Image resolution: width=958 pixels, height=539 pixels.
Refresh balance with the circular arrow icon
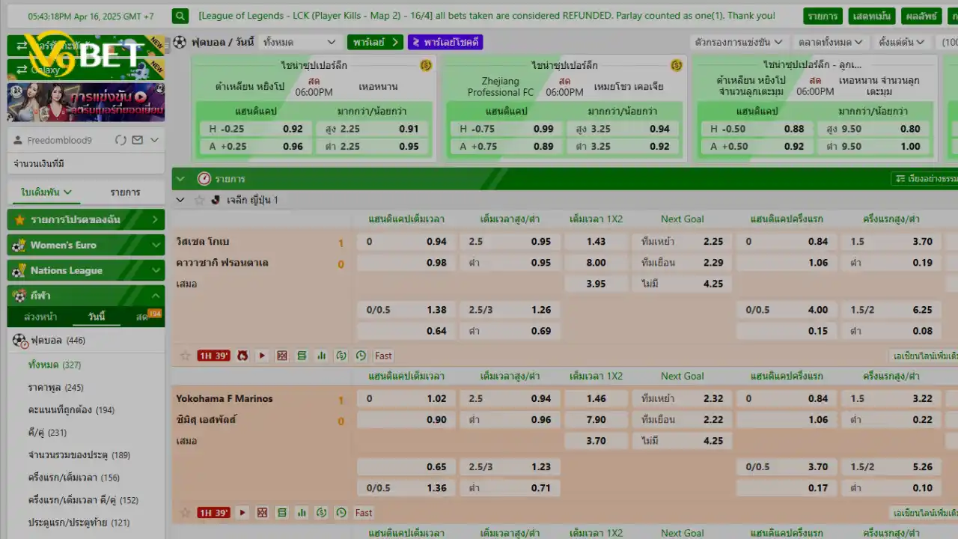(x=120, y=140)
